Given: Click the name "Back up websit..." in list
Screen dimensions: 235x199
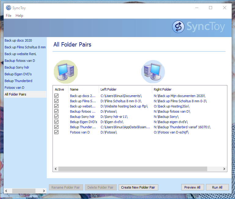Looking at the screenshot, I should pos(83,106).
